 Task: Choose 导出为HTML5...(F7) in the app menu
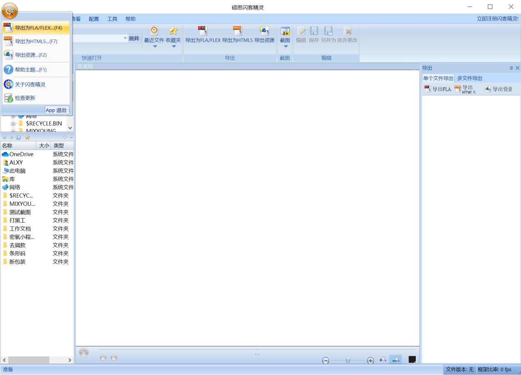tap(36, 41)
